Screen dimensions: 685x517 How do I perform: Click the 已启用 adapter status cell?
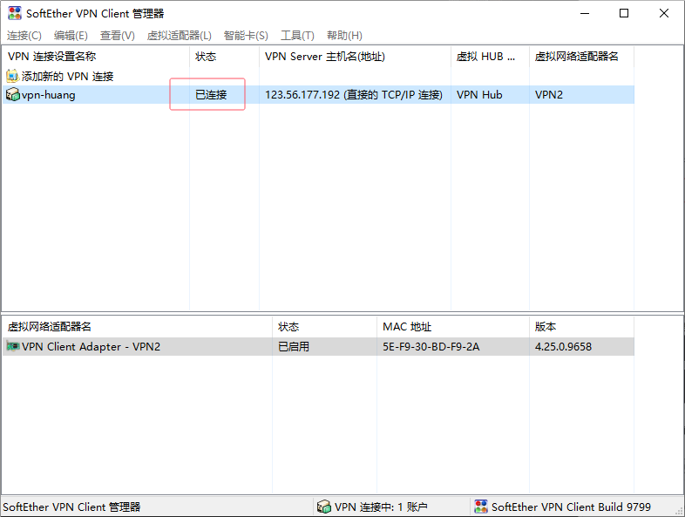pyautogui.click(x=294, y=347)
